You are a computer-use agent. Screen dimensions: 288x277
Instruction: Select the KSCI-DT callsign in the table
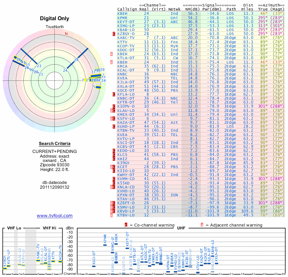[126, 142]
